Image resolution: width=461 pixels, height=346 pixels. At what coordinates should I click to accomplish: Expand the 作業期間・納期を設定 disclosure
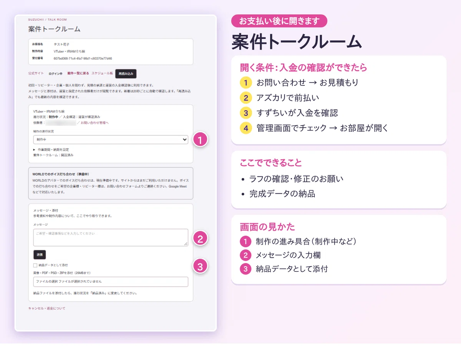pyautogui.click(x=51, y=150)
